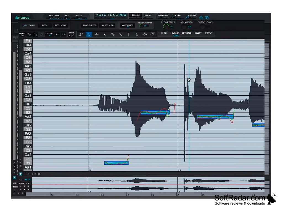The height and width of the screenshot is (212, 283).
Task: Click the C4 piano key label
Action: (x=28, y=58)
